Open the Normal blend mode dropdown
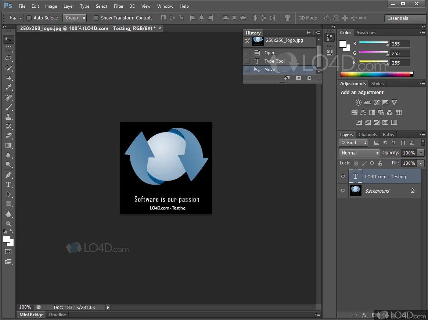The width and height of the screenshot is (428, 320). click(359, 153)
